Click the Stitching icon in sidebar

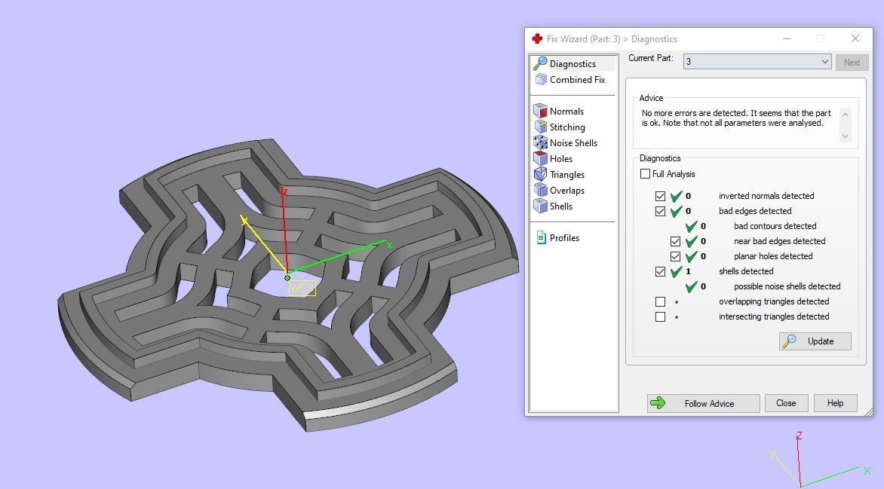point(540,127)
